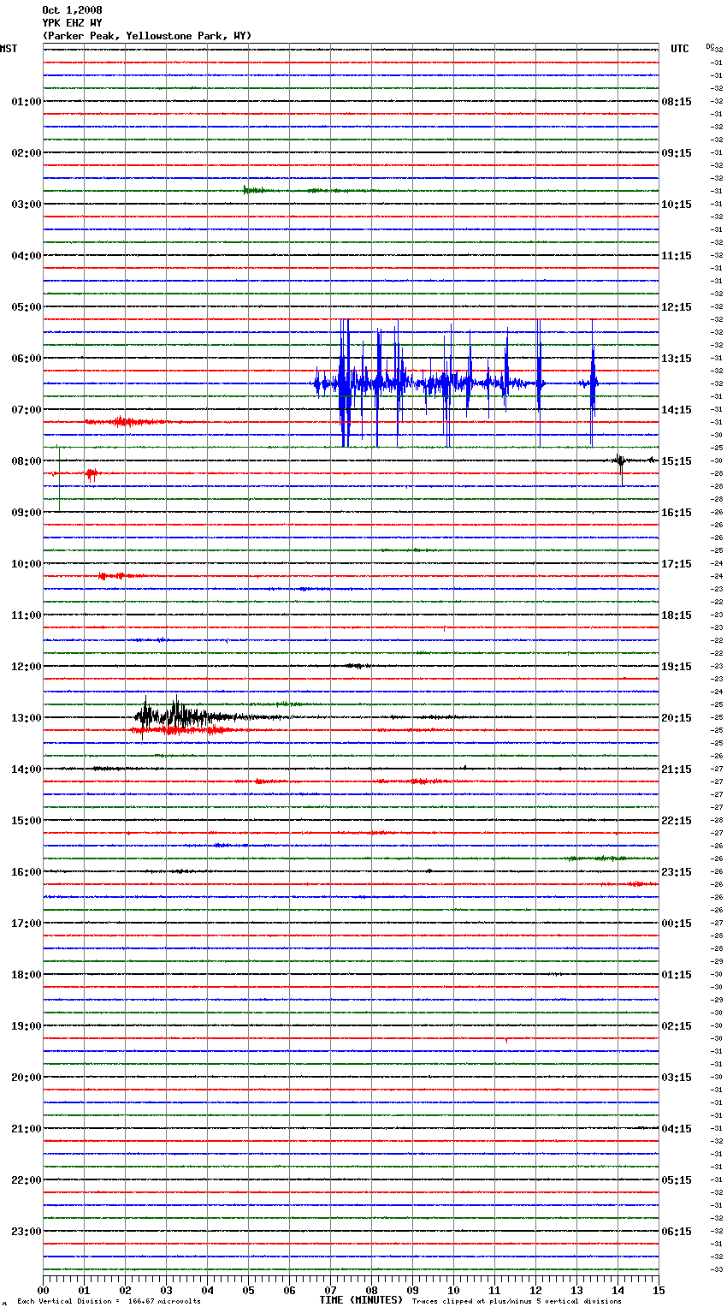Viewport: 727px width, 1313px height.
Task: Click the bottom minute-axis tick label '15'
Action: [x=659, y=1290]
